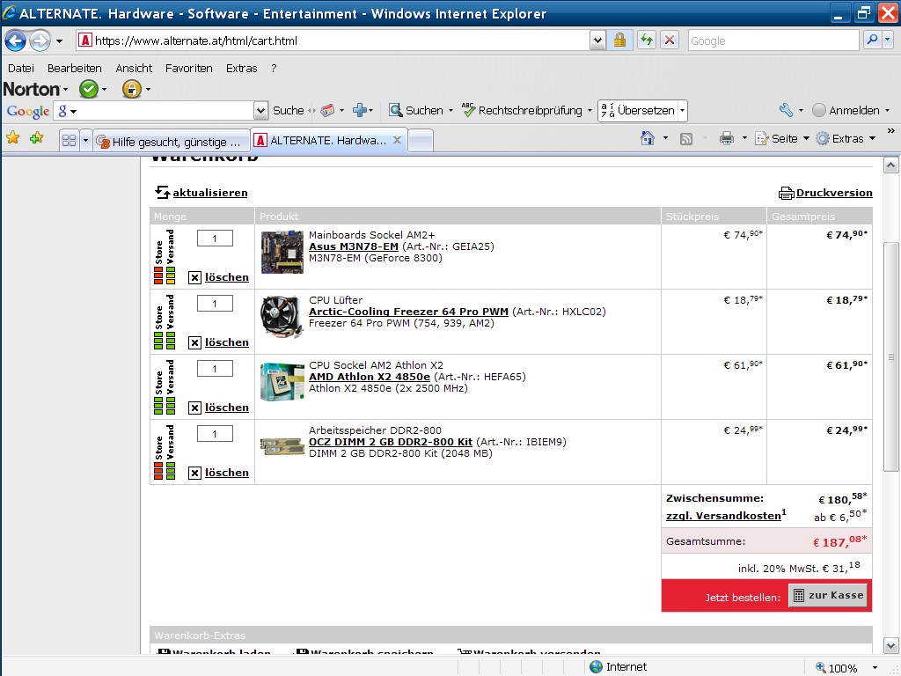The width and height of the screenshot is (901, 676).
Task: Click the Google toolbar blue plus icon
Action: (x=360, y=110)
